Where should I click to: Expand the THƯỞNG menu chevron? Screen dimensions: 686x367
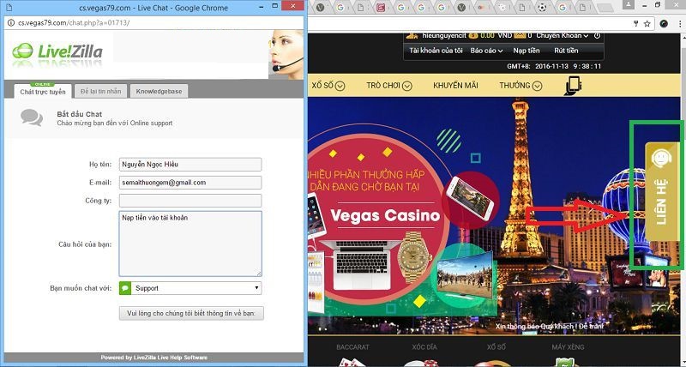pyautogui.click(x=538, y=86)
